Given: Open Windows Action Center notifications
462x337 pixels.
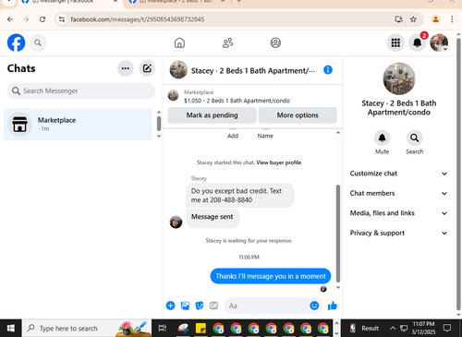Looking at the screenshot, I should click(x=447, y=328).
